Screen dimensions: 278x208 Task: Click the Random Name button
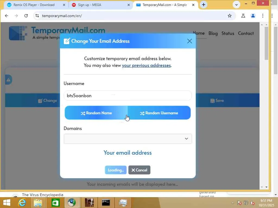pyautogui.click(x=96, y=113)
